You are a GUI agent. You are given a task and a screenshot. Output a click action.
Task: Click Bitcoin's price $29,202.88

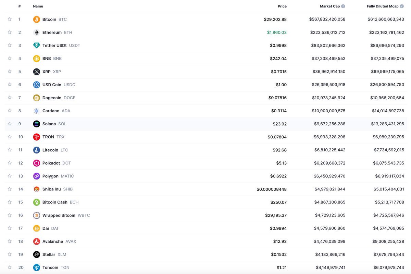pos(275,20)
